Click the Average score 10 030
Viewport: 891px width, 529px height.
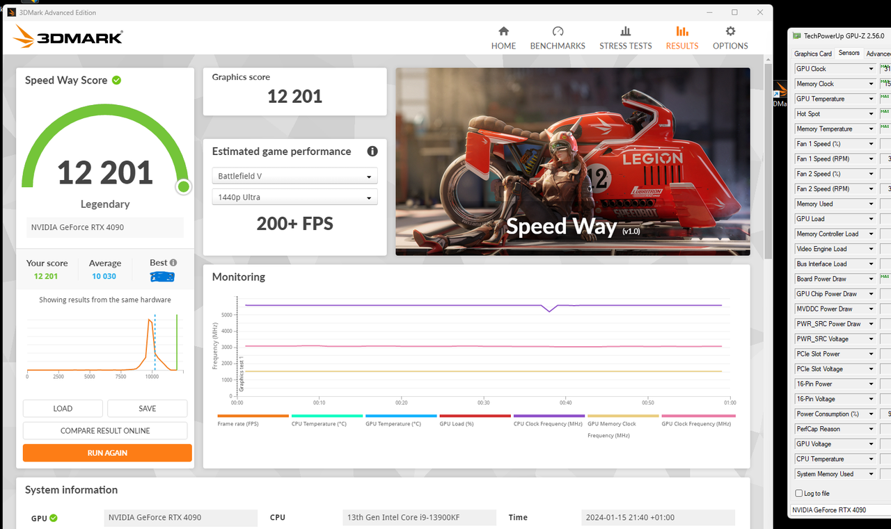104,277
